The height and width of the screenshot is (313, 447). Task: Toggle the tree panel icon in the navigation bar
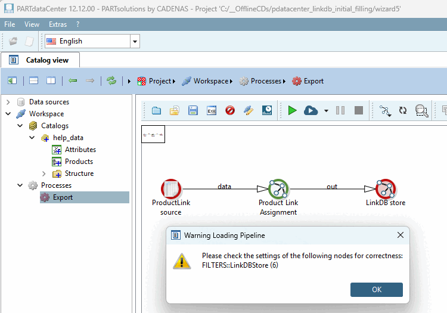pos(13,81)
